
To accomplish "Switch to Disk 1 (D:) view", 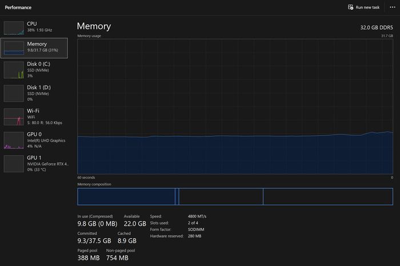I will [34, 93].
